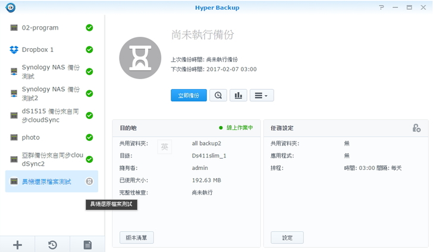Click the 線上作業中 status indicator
Screen dimensions: 433x252
[236, 128]
